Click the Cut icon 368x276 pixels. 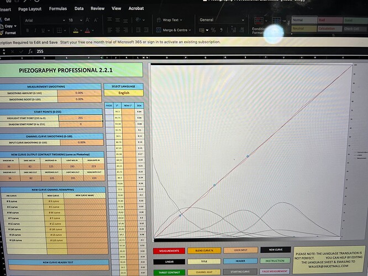point(1,19)
